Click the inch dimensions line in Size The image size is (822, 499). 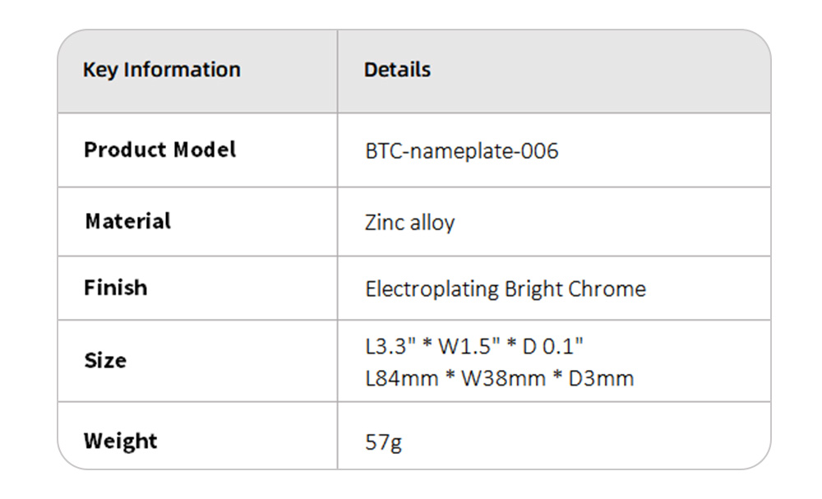[474, 347]
